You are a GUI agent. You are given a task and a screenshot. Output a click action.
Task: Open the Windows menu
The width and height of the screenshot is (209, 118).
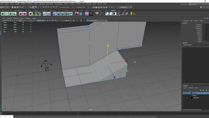(x=30, y=4)
